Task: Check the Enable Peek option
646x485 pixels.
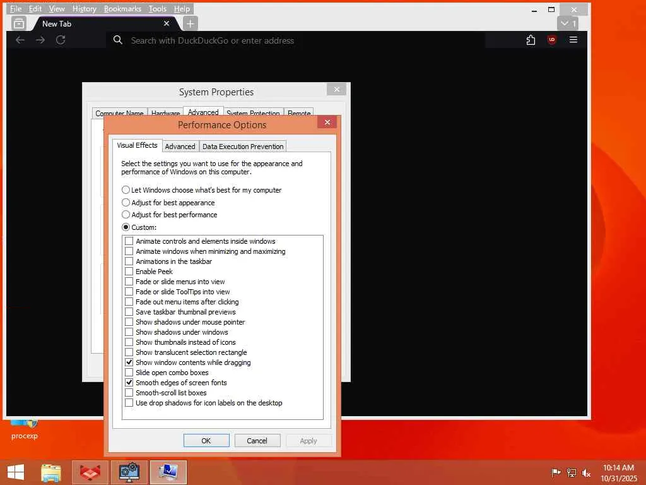Action: click(x=129, y=272)
